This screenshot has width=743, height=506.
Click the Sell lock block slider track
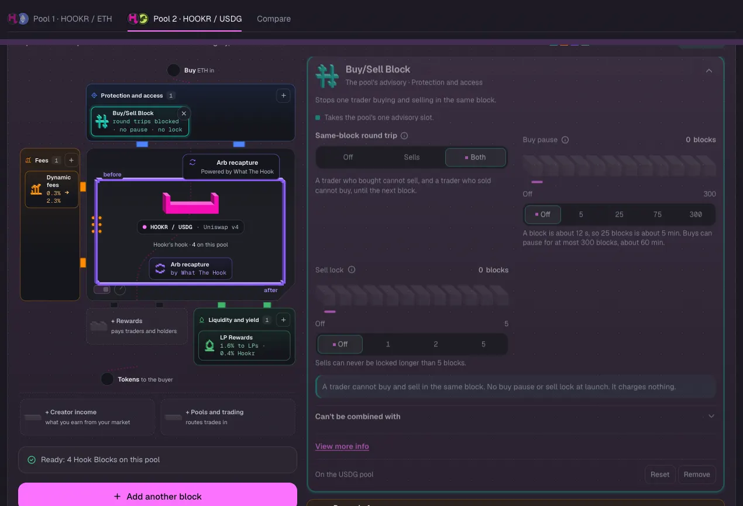[412, 296]
